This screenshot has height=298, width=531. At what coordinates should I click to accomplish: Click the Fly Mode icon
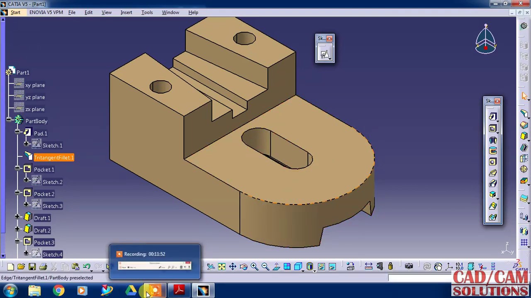click(x=211, y=267)
